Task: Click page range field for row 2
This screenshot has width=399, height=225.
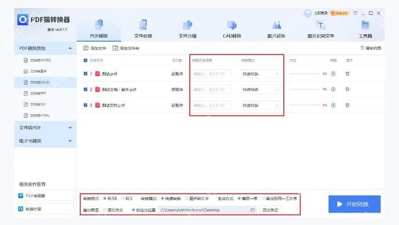Action: [211, 89]
